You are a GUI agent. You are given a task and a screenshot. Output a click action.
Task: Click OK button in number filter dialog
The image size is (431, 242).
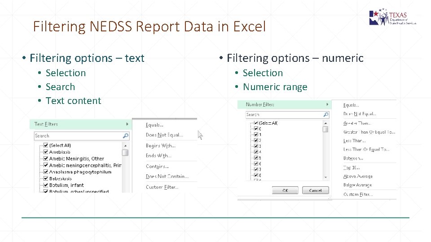point(285,190)
